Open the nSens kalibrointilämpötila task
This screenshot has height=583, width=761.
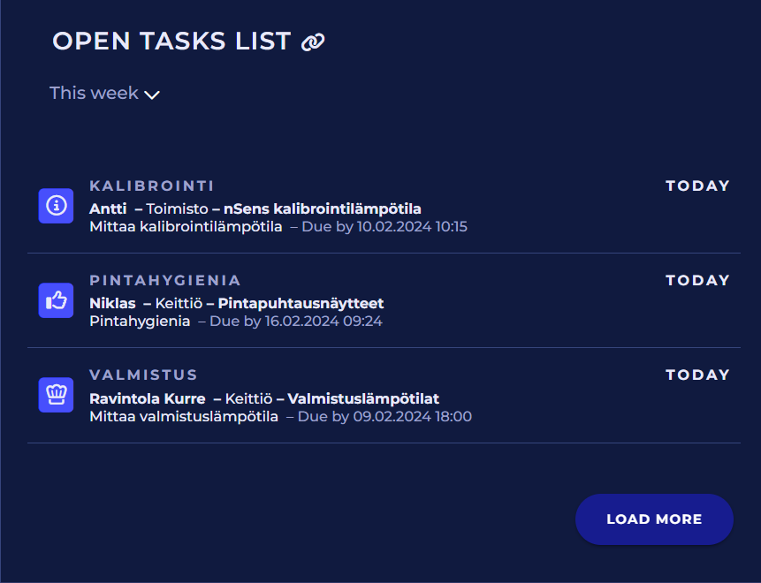click(x=323, y=209)
